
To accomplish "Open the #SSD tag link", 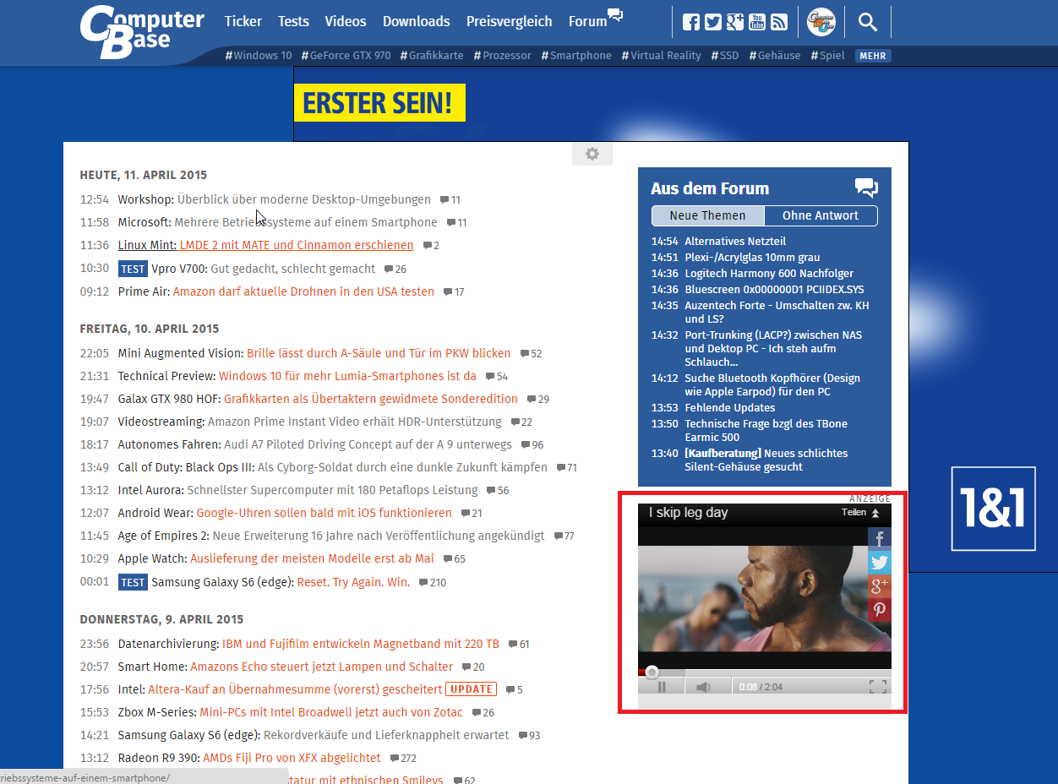I will point(724,56).
